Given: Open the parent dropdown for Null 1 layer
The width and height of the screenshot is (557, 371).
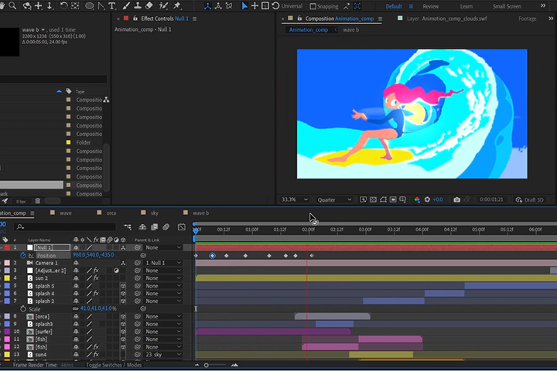Looking at the screenshot, I should [x=163, y=247].
